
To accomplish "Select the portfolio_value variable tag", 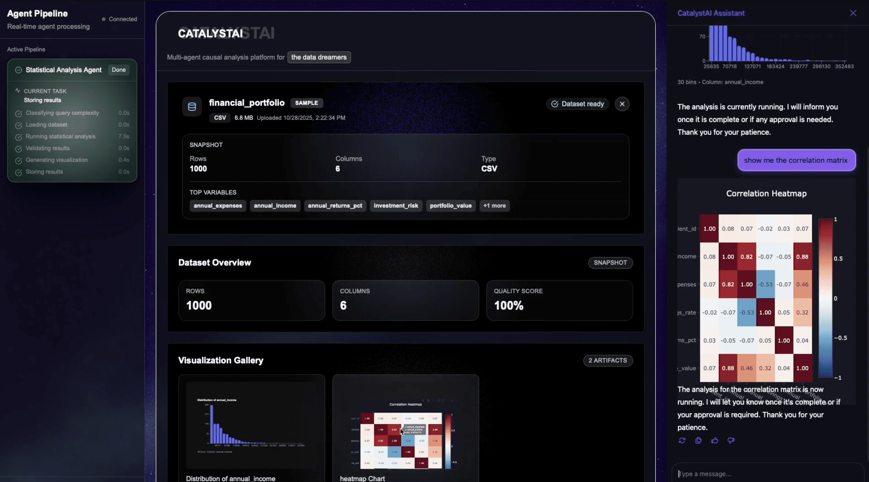I will tap(450, 206).
